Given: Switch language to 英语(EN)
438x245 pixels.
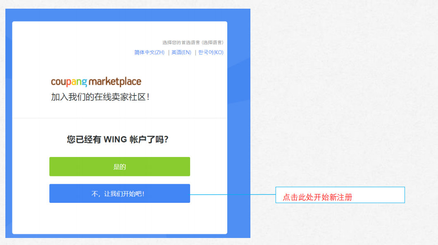Looking at the screenshot, I should pyautogui.click(x=181, y=52).
